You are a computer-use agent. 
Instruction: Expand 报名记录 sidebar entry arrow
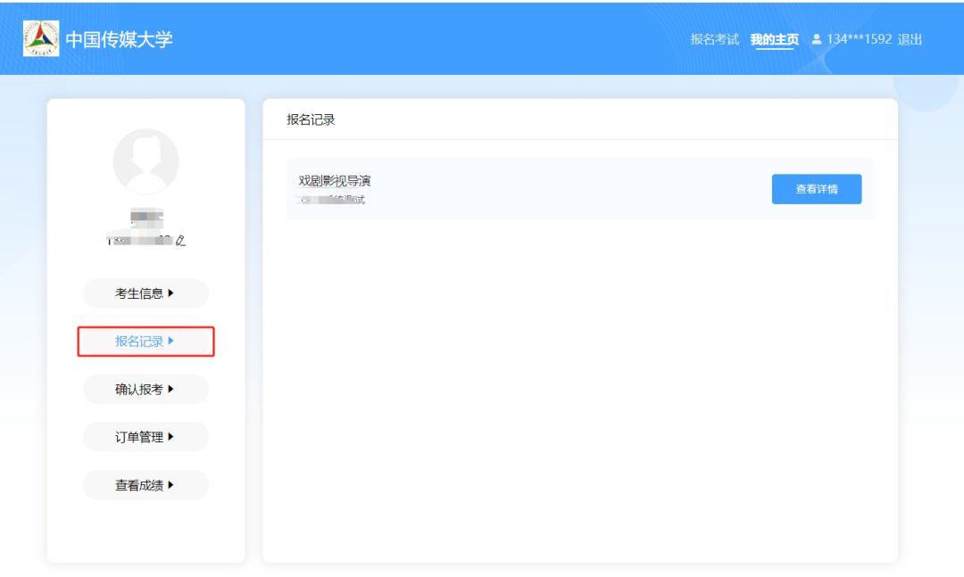tap(170, 342)
